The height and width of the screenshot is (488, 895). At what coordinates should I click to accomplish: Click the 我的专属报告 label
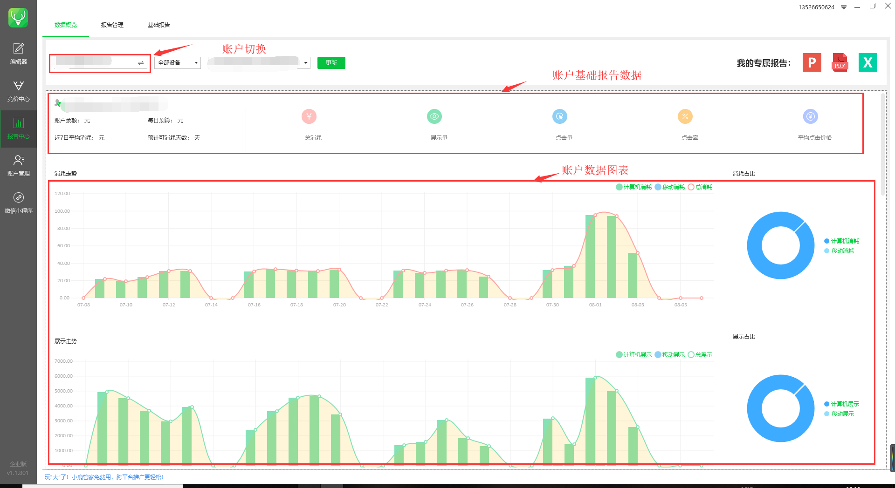click(x=764, y=63)
